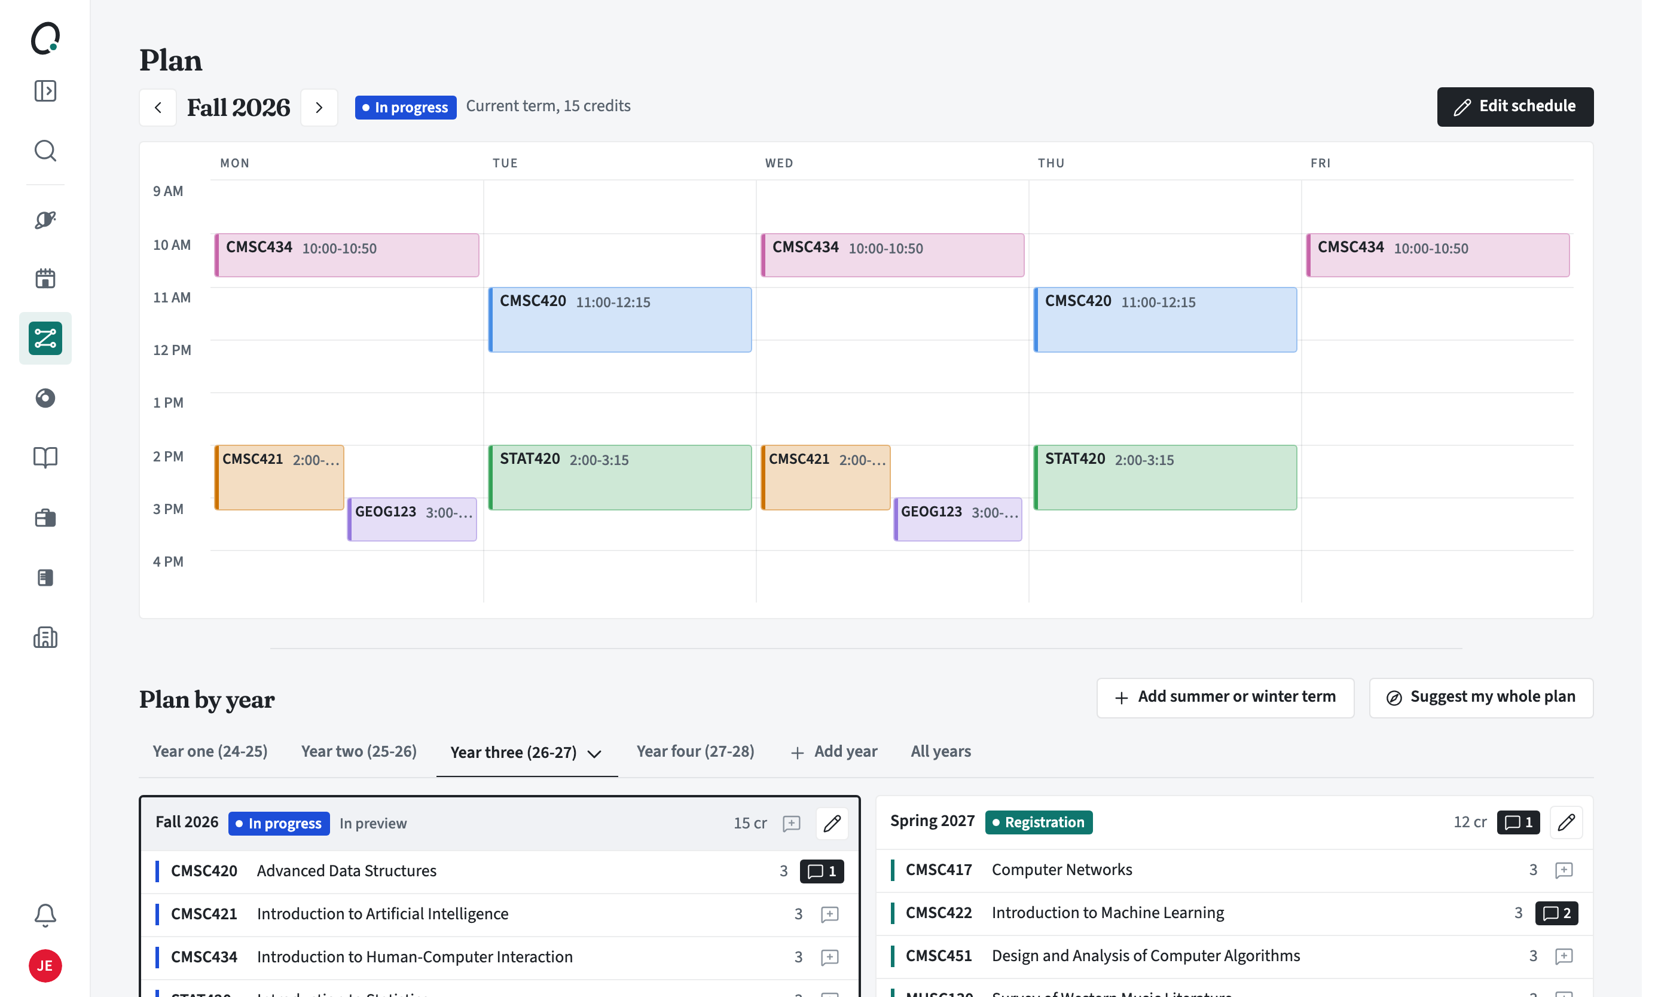Image resolution: width=1655 pixels, height=997 pixels.
Task: Open the briefcase careers icon
Action: click(45, 518)
